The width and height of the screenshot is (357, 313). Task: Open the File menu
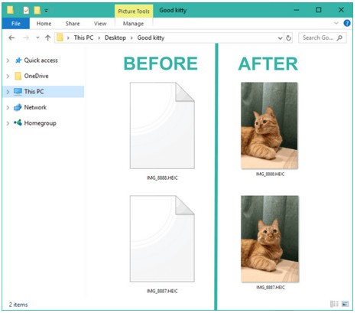point(16,24)
